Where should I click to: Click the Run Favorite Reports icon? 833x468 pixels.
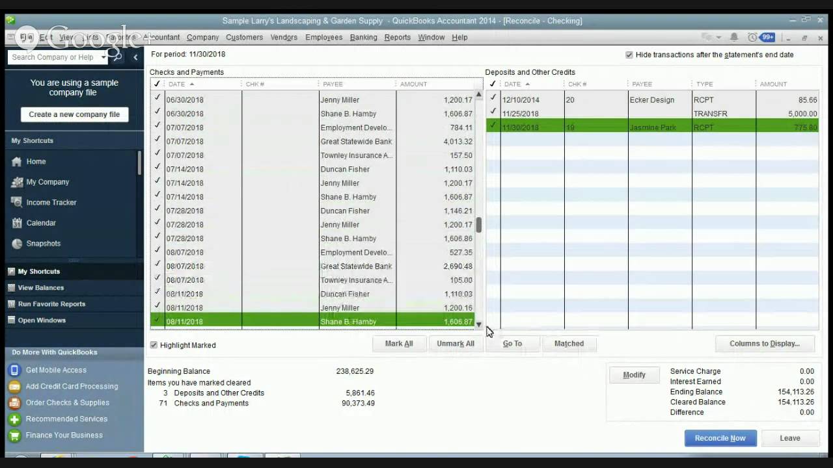pos(11,304)
